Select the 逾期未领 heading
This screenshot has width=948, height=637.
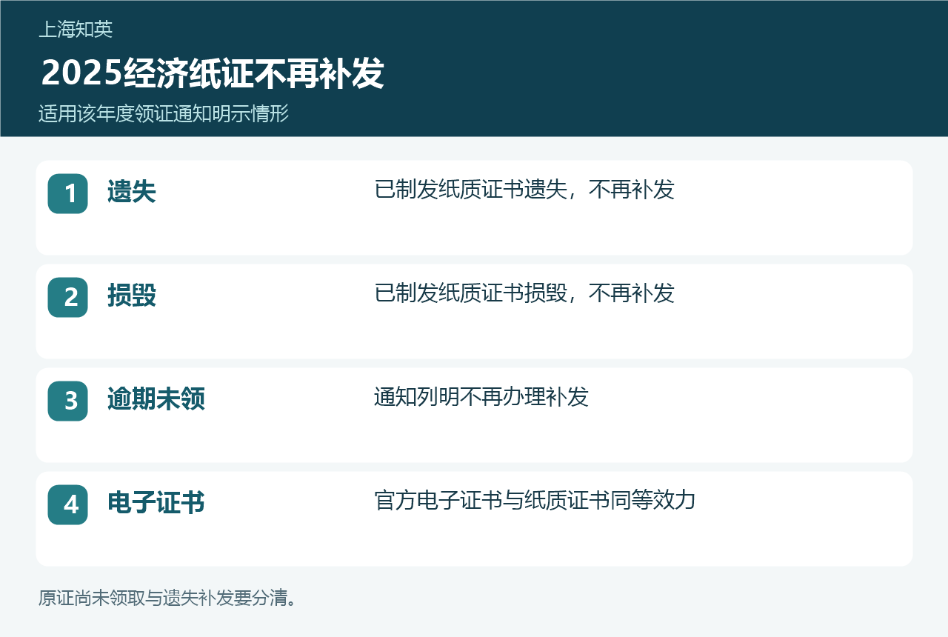point(156,400)
